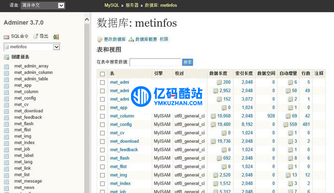Open the 权限 privileges link

164,39
